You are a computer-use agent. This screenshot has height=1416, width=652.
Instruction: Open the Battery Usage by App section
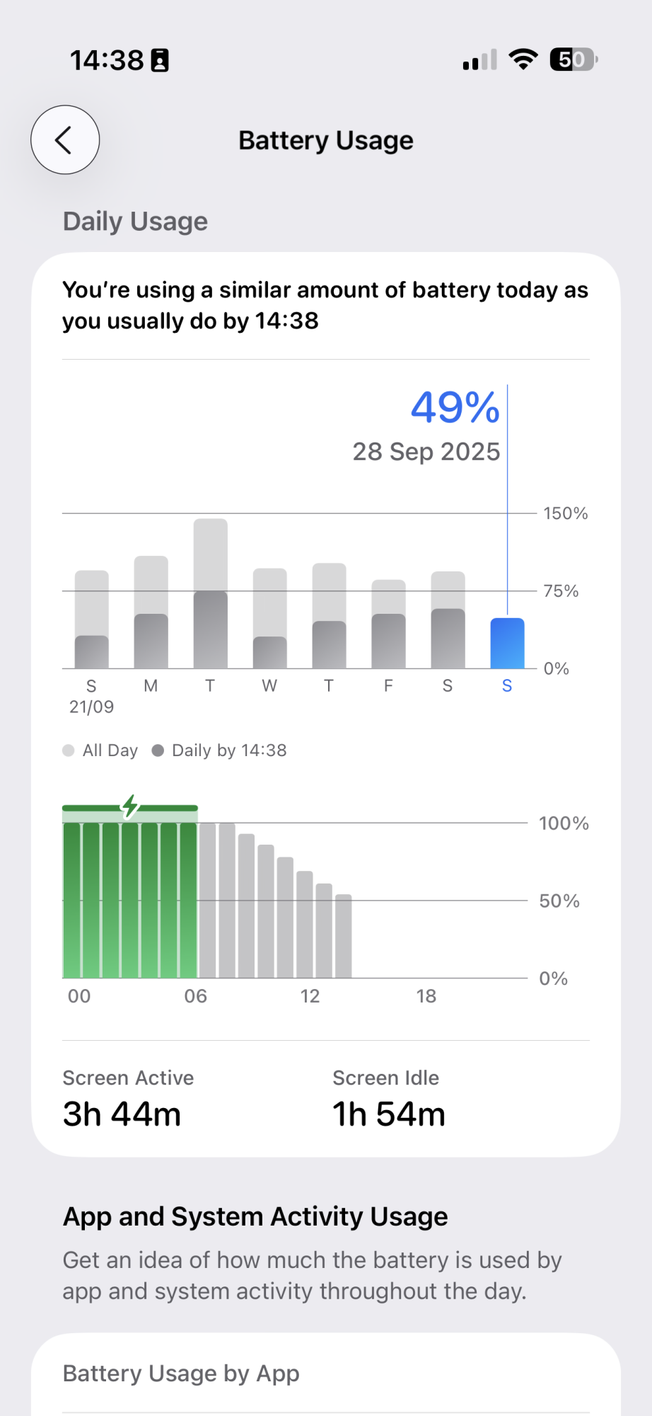coord(326,1374)
